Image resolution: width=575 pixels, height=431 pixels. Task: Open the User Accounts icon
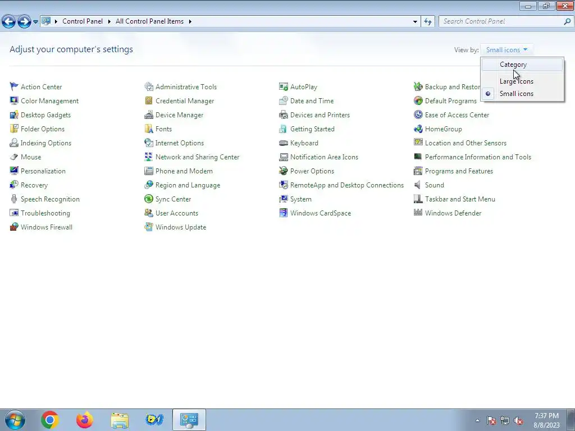(x=148, y=213)
